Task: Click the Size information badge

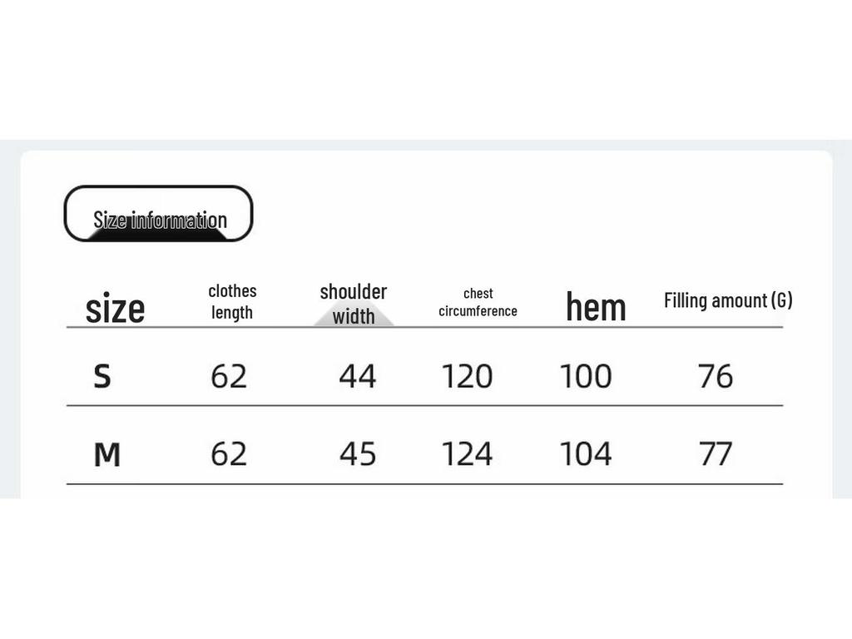Action: pos(158,215)
